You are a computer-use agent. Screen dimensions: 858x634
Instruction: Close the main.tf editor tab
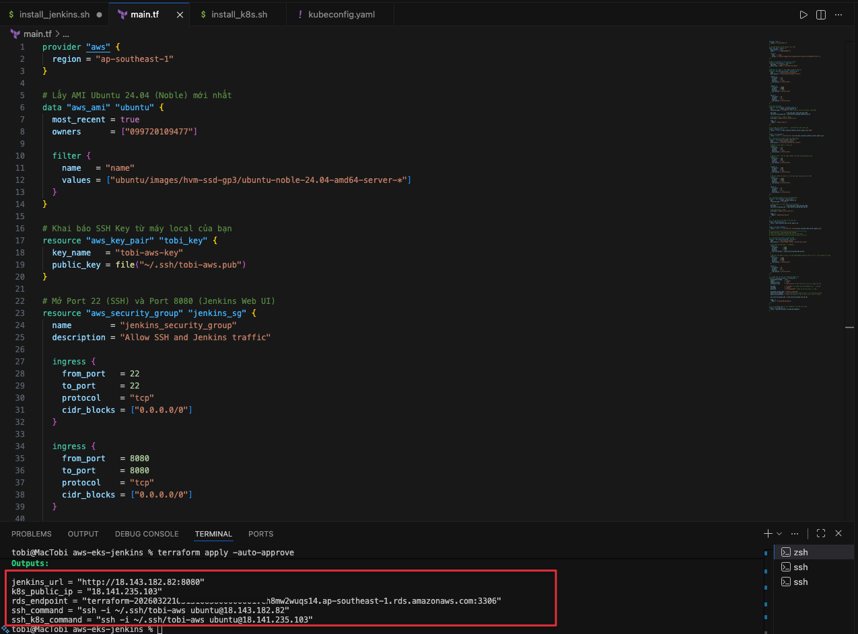pos(180,14)
